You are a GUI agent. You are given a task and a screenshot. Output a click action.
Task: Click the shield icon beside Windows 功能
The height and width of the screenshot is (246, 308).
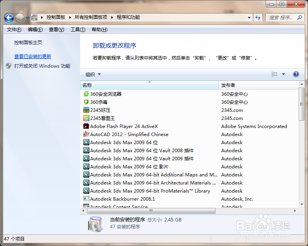(8, 66)
